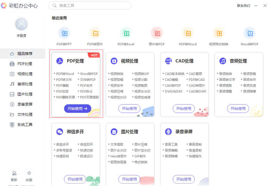The image size is (268, 186).
Task: Select 精品推荐 in the sidebar
Action: pyautogui.click(x=23, y=54)
